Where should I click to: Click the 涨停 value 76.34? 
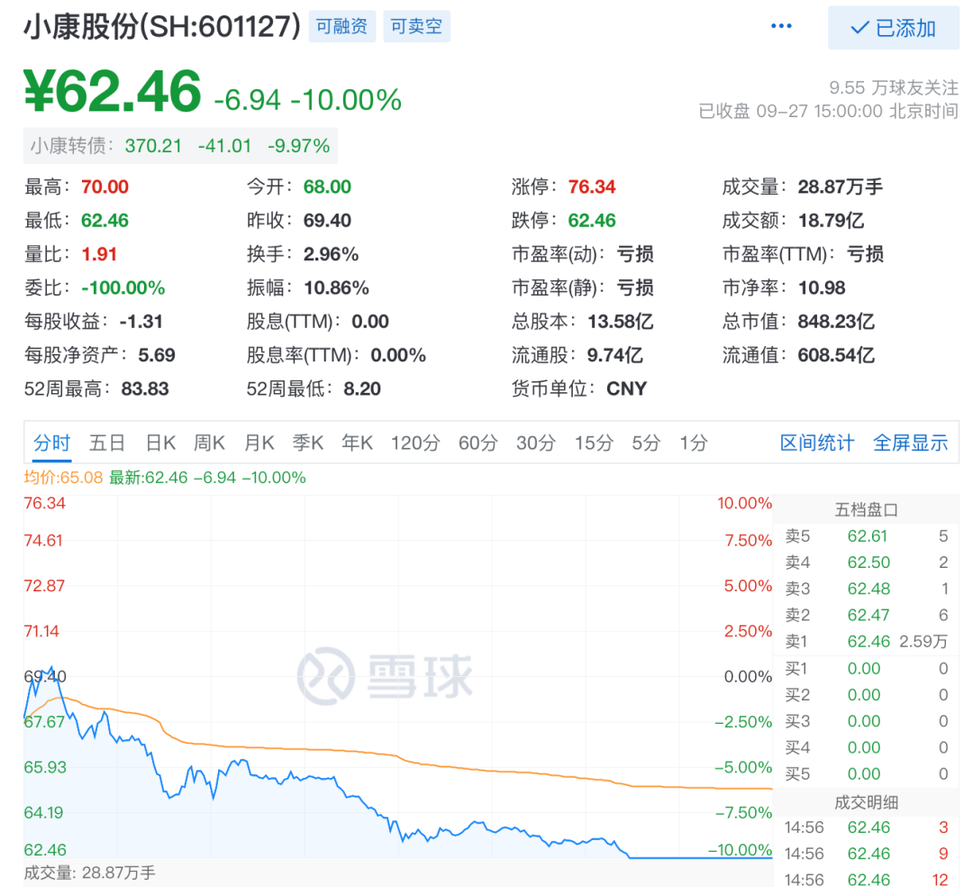click(x=592, y=187)
